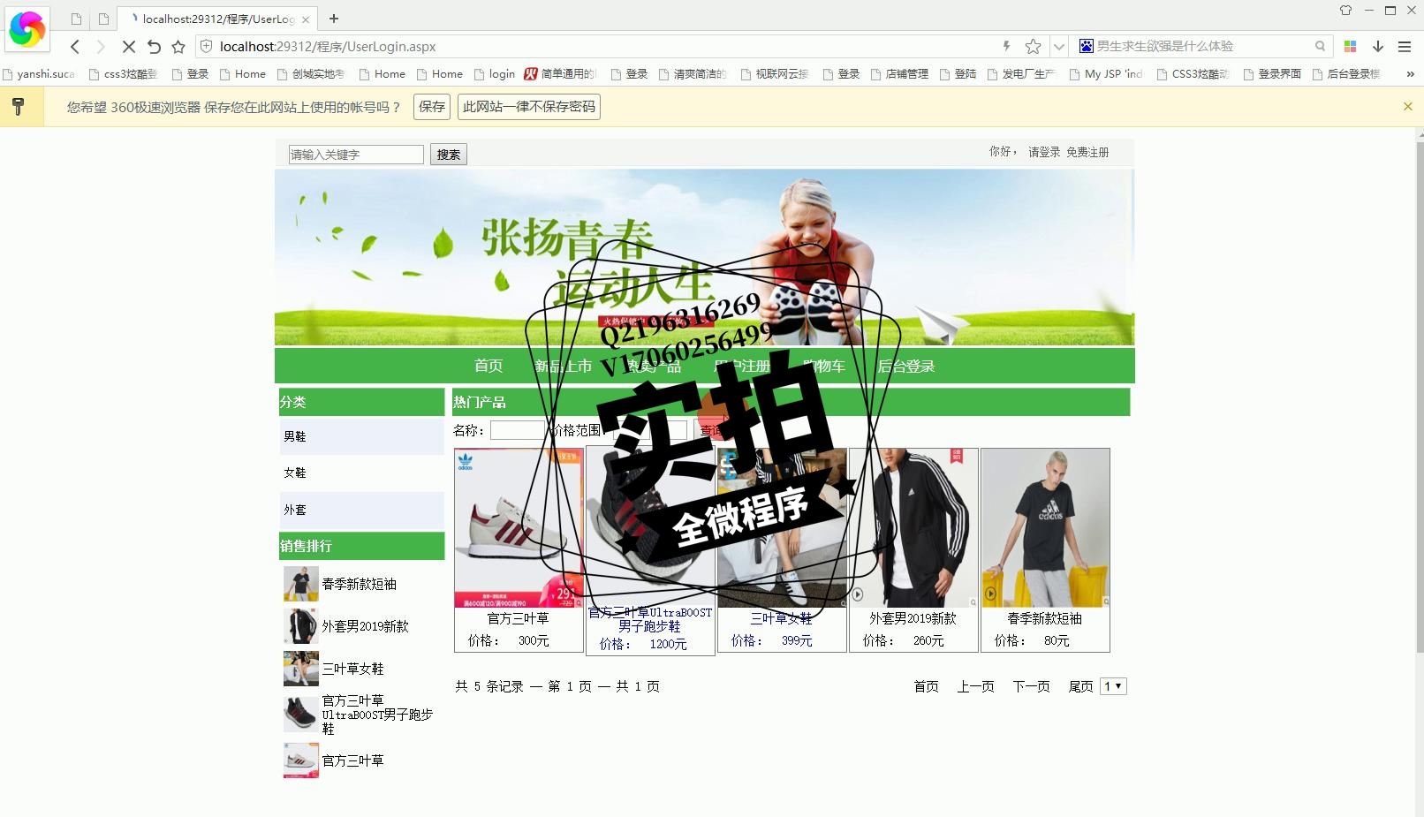Screen dimensions: 1424x817
Task: Click 三叶草女鞋 in sales ranking
Action: (x=352, y=669)
